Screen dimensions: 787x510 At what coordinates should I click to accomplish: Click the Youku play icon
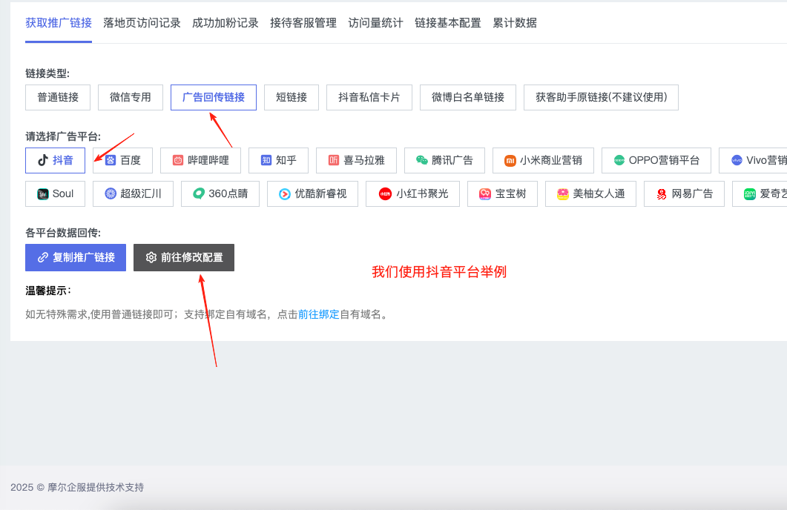click(x=285, y=194)
